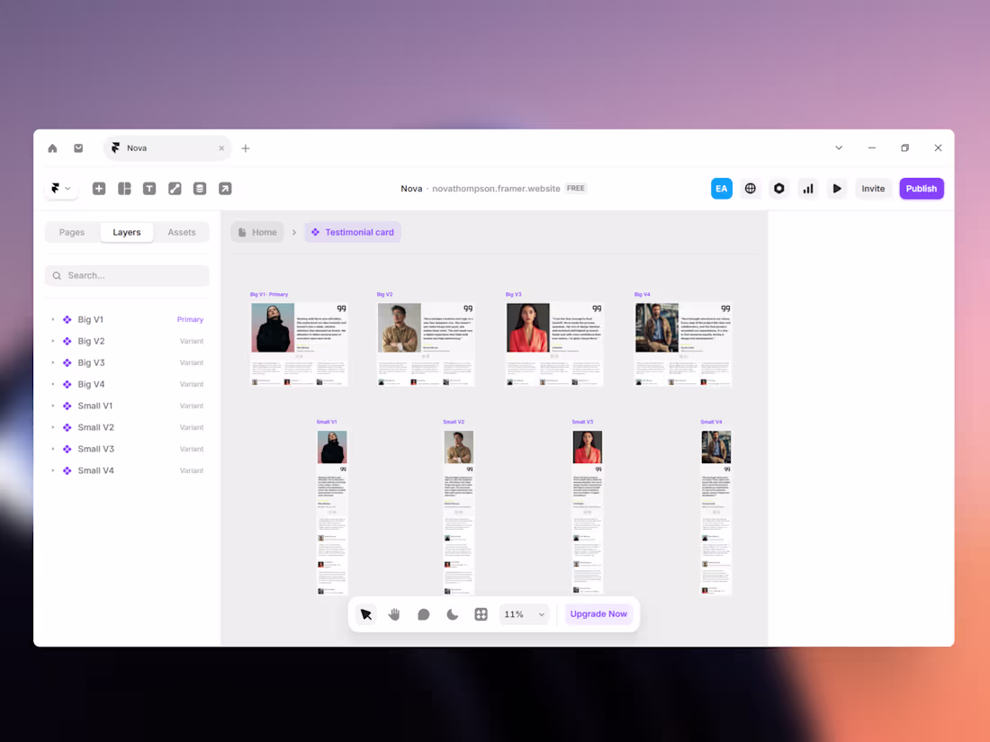Switch to the Layers tab
This screenshot has width=990, height=742.
click(x=127, y=232)
